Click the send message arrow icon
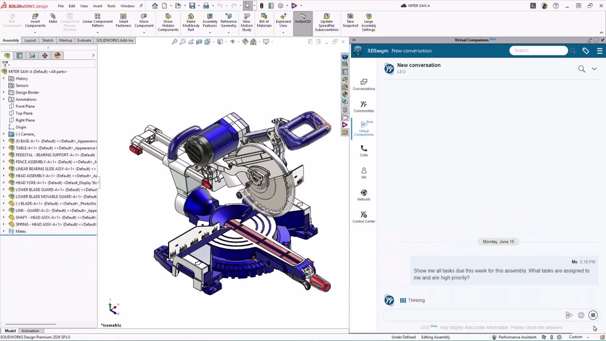 569,315
